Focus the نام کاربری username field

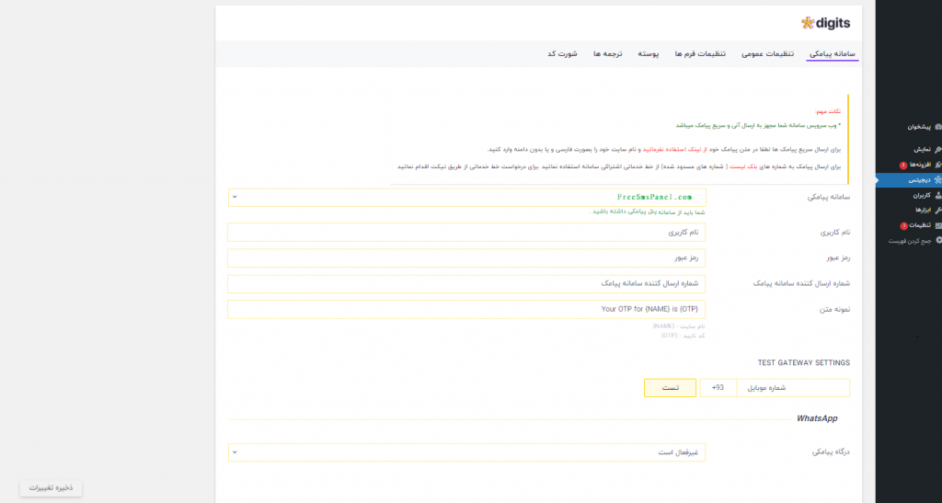tap(466, 233)
